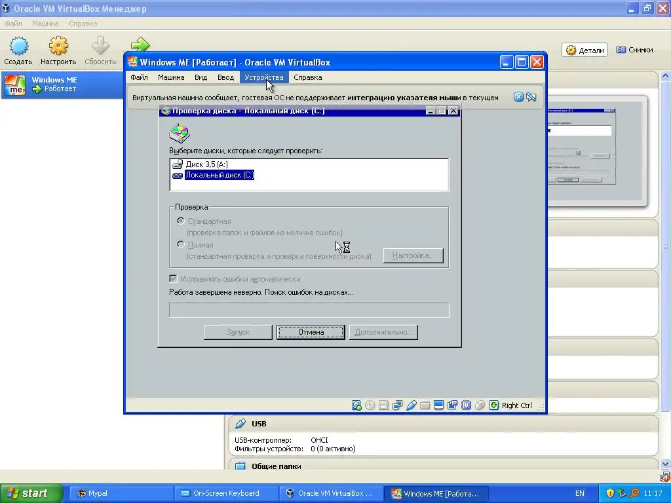Click the Отмена button
The width and height of the screenshot is (671, 503).
point(311,332)
